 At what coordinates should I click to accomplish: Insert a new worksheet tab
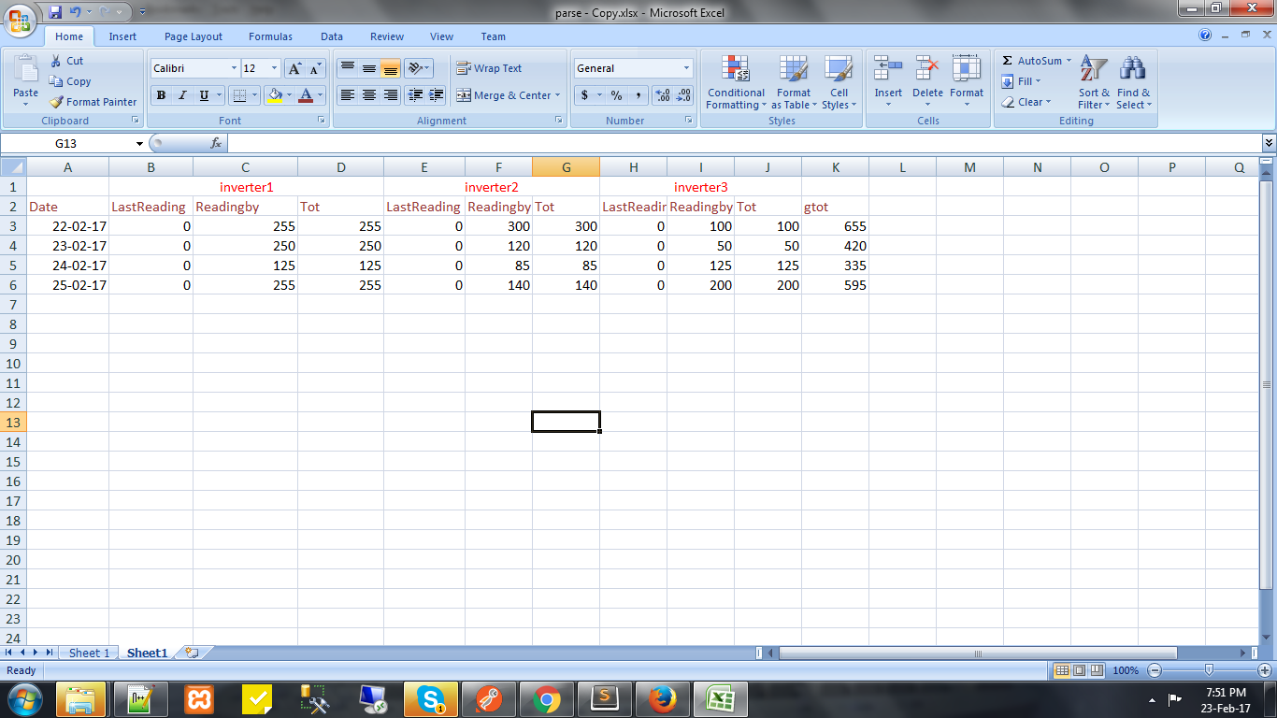tap(193, 653)
